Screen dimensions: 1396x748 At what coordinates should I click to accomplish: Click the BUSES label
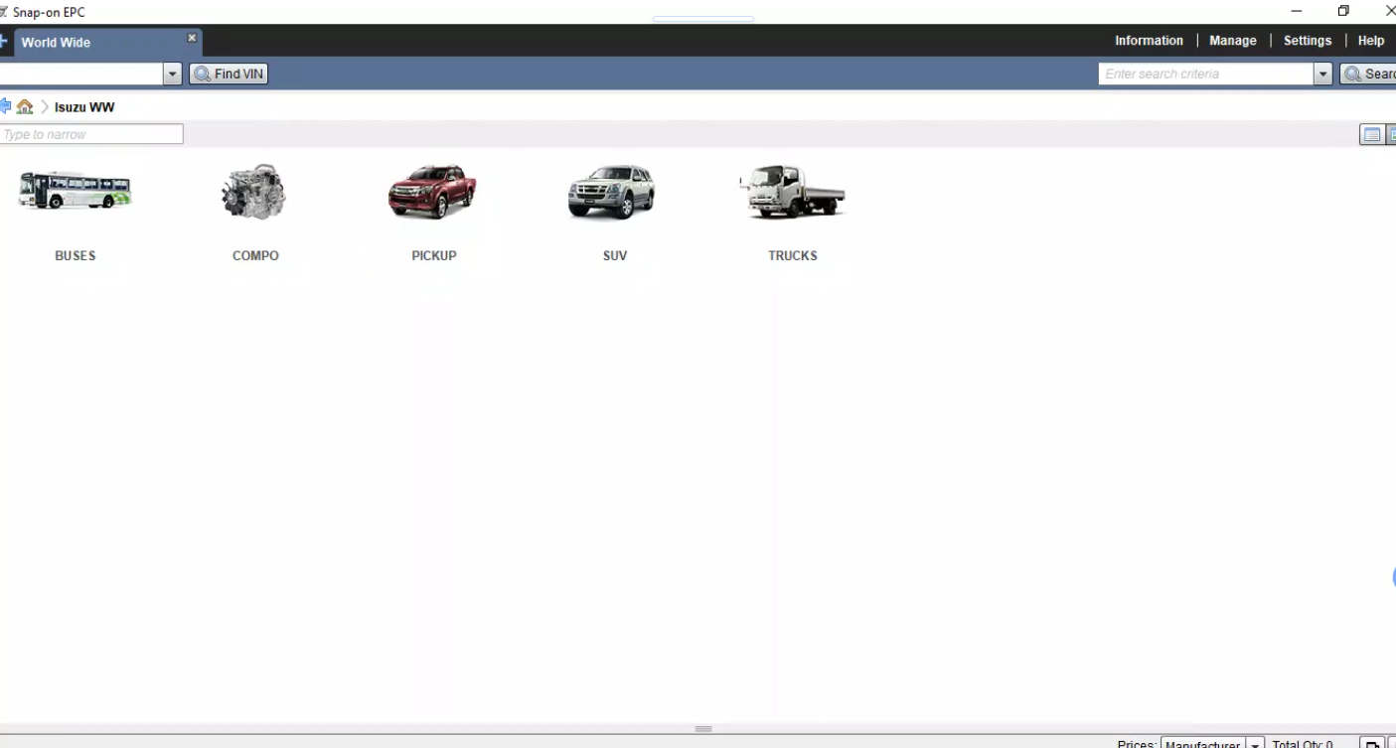tap(76, 255)
